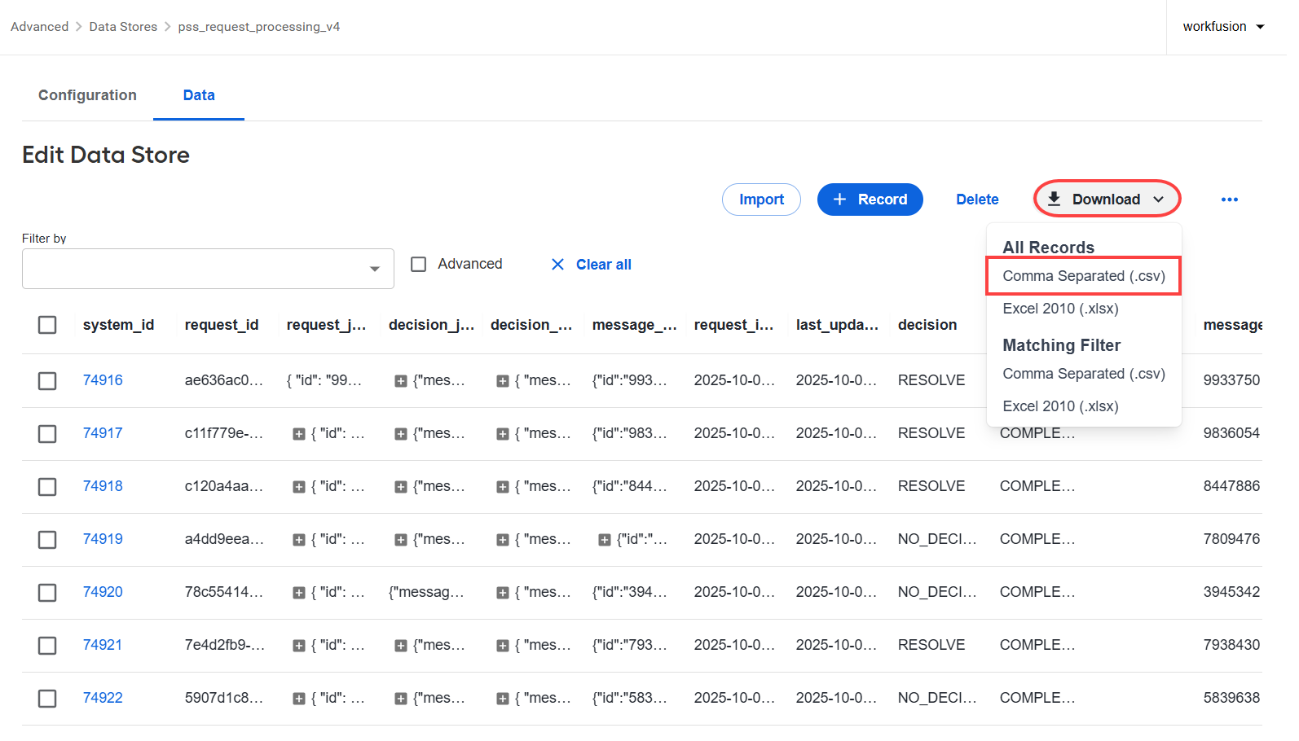Expand decision_j JSON cell in row 74921

tap(401, 646)
